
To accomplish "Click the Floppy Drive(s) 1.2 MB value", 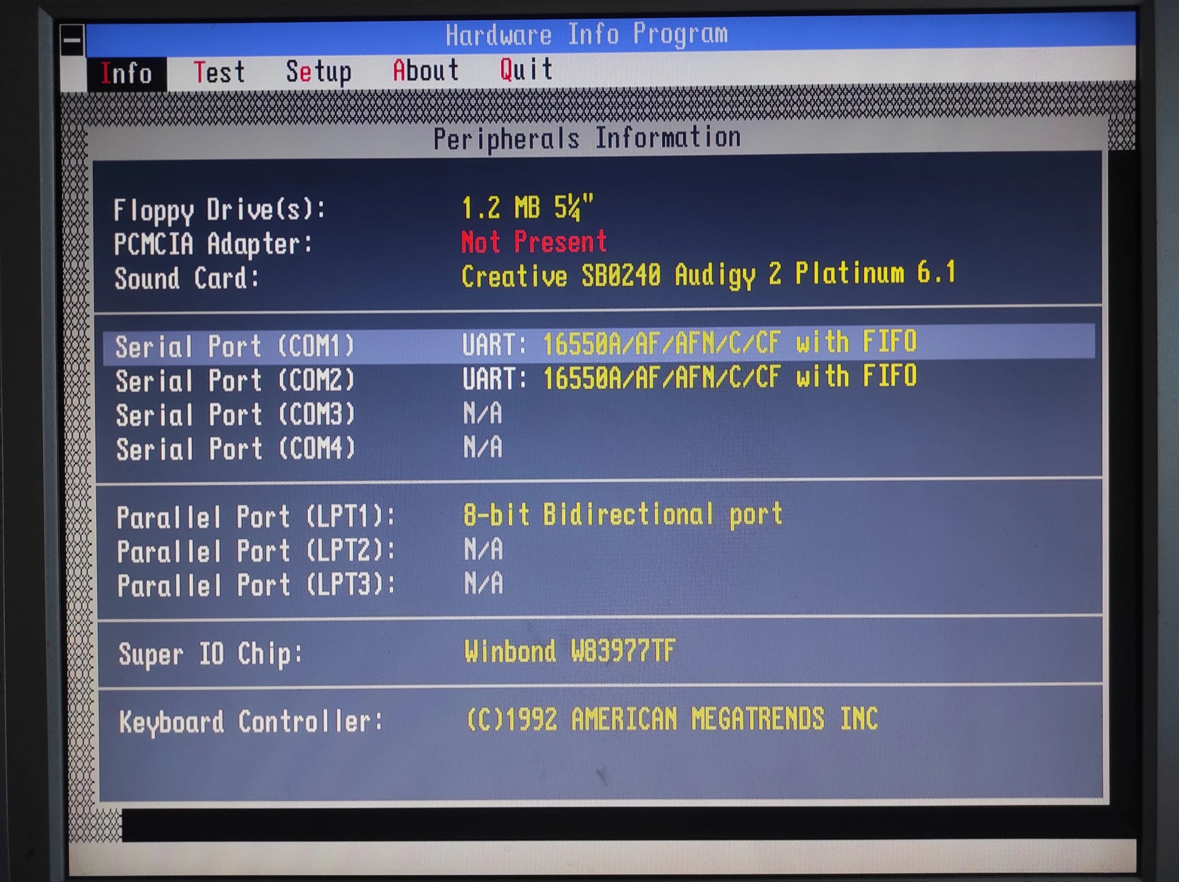I will tap(528, 208).
